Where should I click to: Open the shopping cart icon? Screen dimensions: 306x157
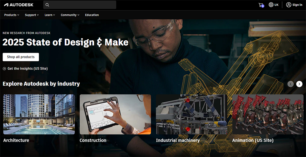(x=261, y=5)
